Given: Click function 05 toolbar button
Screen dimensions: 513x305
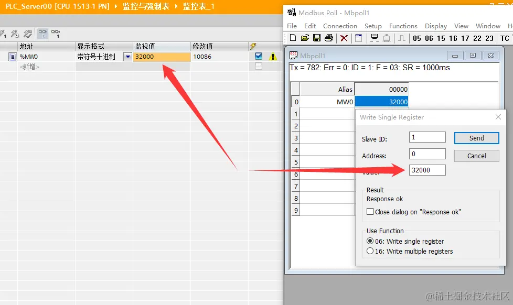Looking at the screenshot, I should coord(417,38).
